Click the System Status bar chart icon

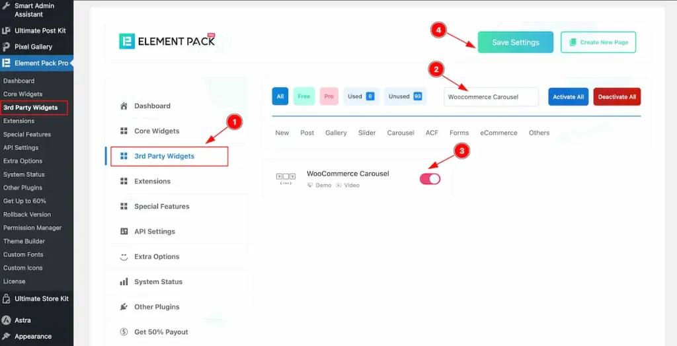[124, 282]
